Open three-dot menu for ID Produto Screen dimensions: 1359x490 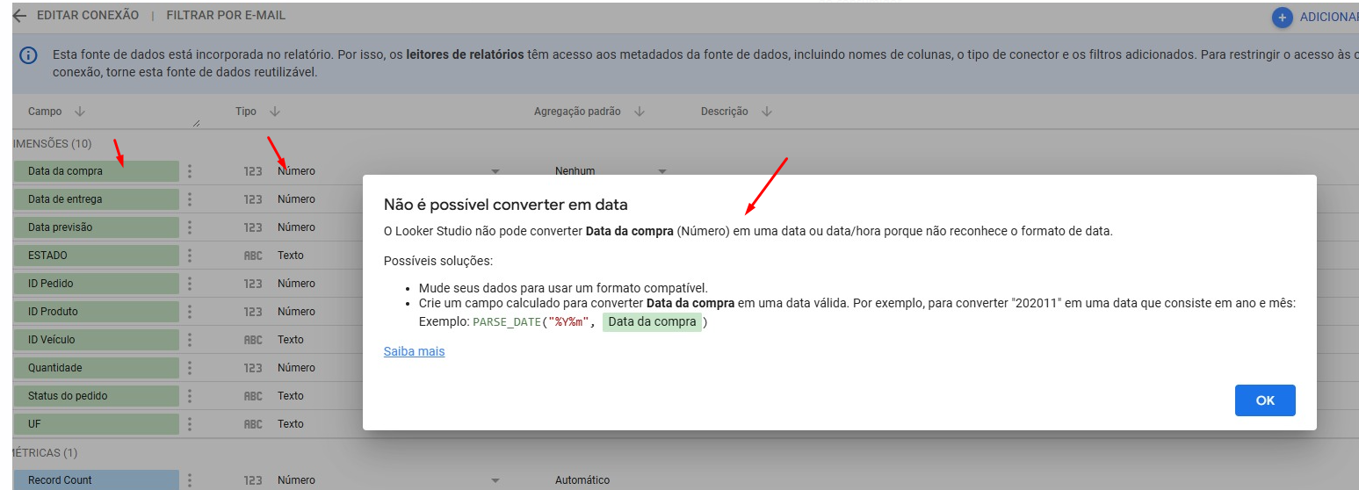[x=190, y=312]
